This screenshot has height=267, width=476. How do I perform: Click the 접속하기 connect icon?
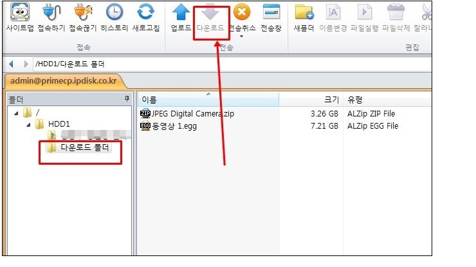pos(50,14)
